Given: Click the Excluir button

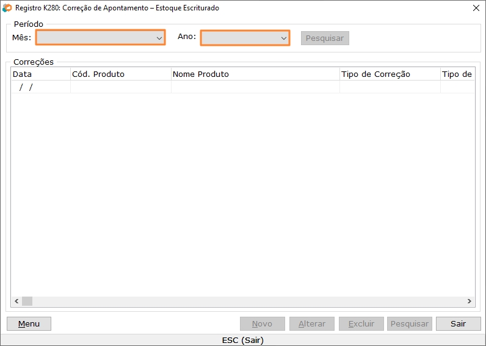Looking at the screenshot, I should pos(361,324).
